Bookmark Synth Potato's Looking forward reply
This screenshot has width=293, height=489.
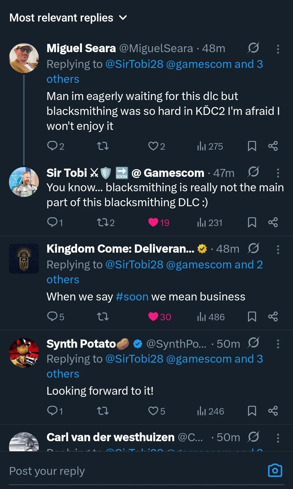point(252,411)
